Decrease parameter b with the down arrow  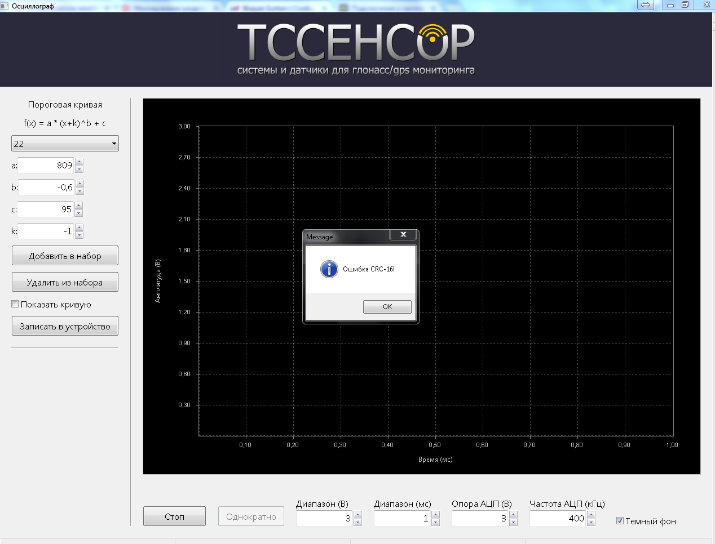coord(80,191)
